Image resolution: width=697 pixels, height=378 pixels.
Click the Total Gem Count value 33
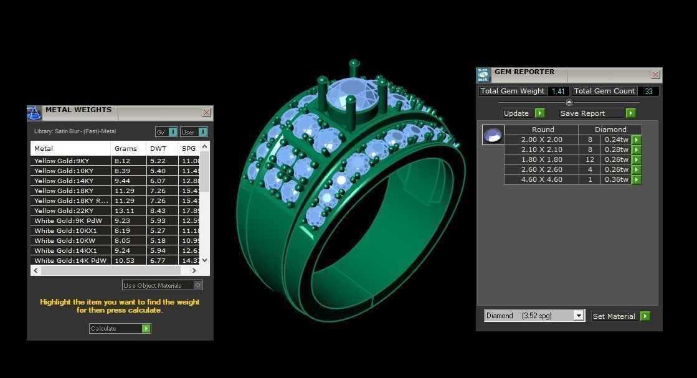point(648,91)
